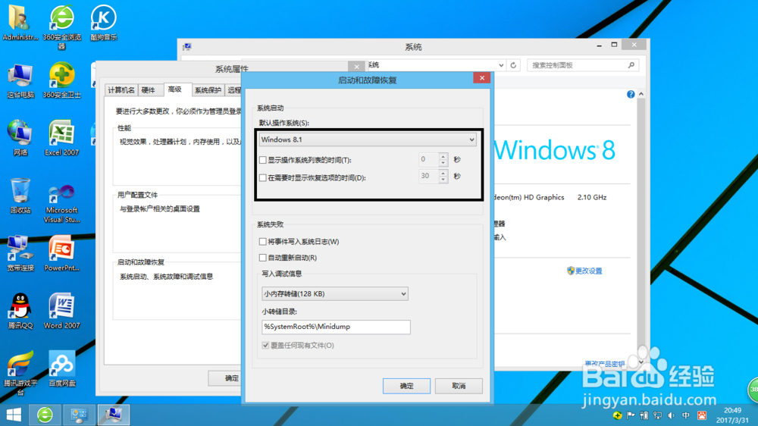
Task: Check battery power tray icon
Action: pyautogui.click(x=644, y=415)
